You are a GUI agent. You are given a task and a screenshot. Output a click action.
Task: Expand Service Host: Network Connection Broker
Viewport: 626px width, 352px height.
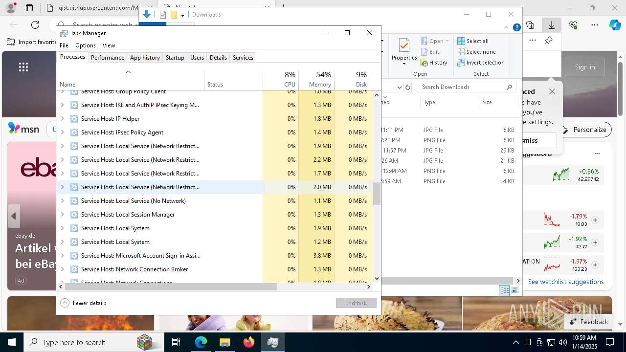62,269
